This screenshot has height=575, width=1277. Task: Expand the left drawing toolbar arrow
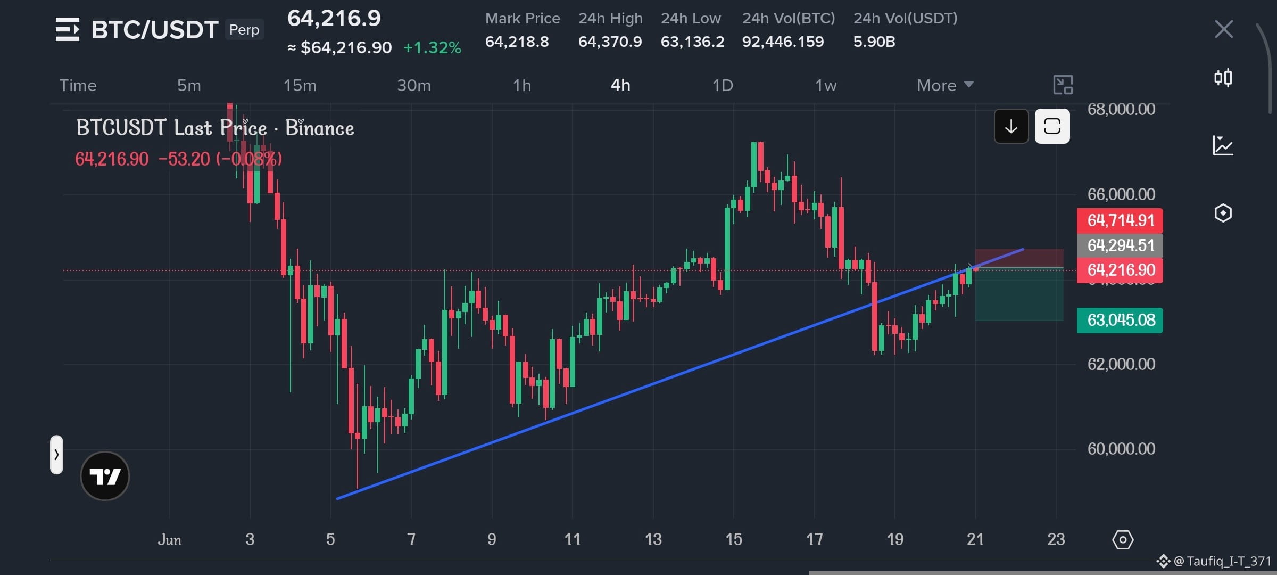(x=56, y=455)
